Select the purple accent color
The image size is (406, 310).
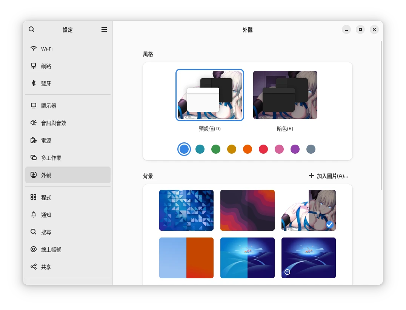[295, 149]
